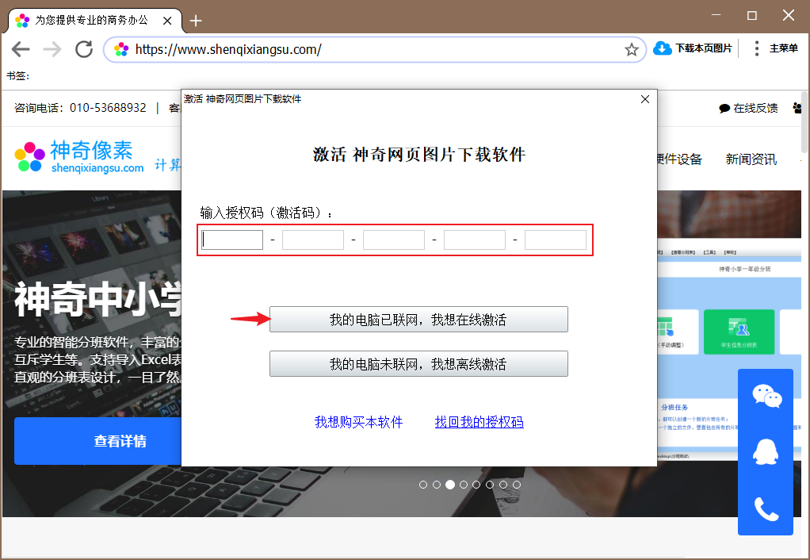This screenshot has width=810, height=560.
Task: Open the 新闻资讯 navigation item
Action: click(x=751, y=159)
